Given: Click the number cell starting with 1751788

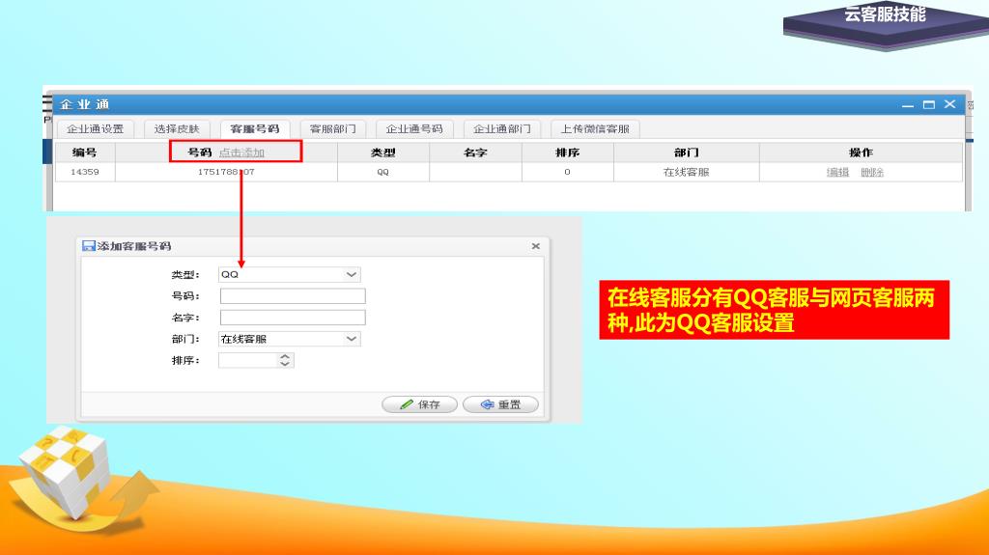Looking at the screenshot, I should point(226,172).
